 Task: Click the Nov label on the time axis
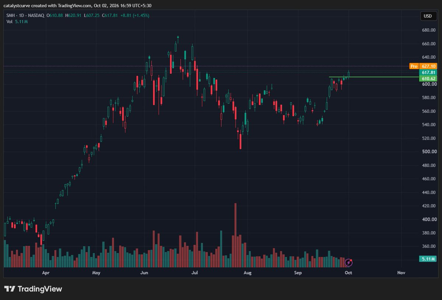tap(401, 273)
